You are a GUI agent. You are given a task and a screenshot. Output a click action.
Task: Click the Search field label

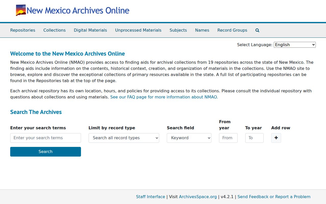[x=180, y=128]
